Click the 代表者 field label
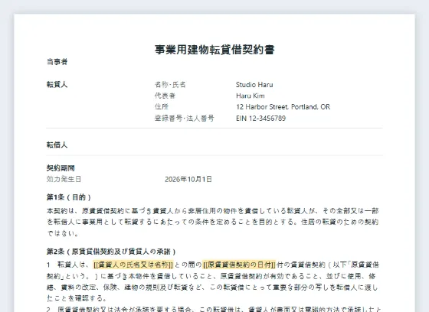This screenshot has height=312, width=429. point(165,96)
